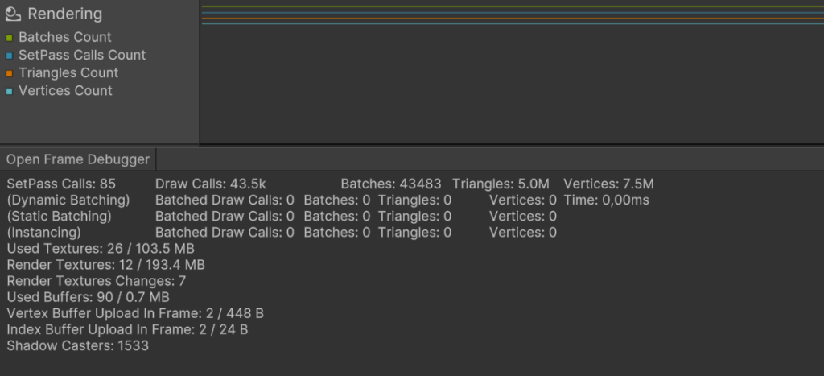Click the Triangles Count legend label
The height and width of the screenshot is (376, 824).
(69, 73)
